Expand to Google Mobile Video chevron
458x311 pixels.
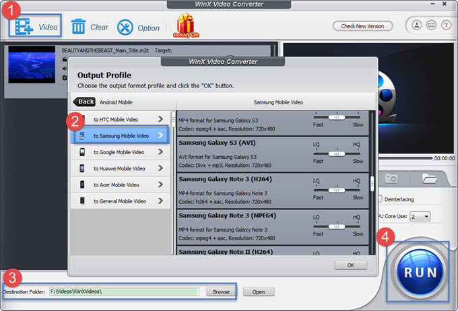(160, 151)
